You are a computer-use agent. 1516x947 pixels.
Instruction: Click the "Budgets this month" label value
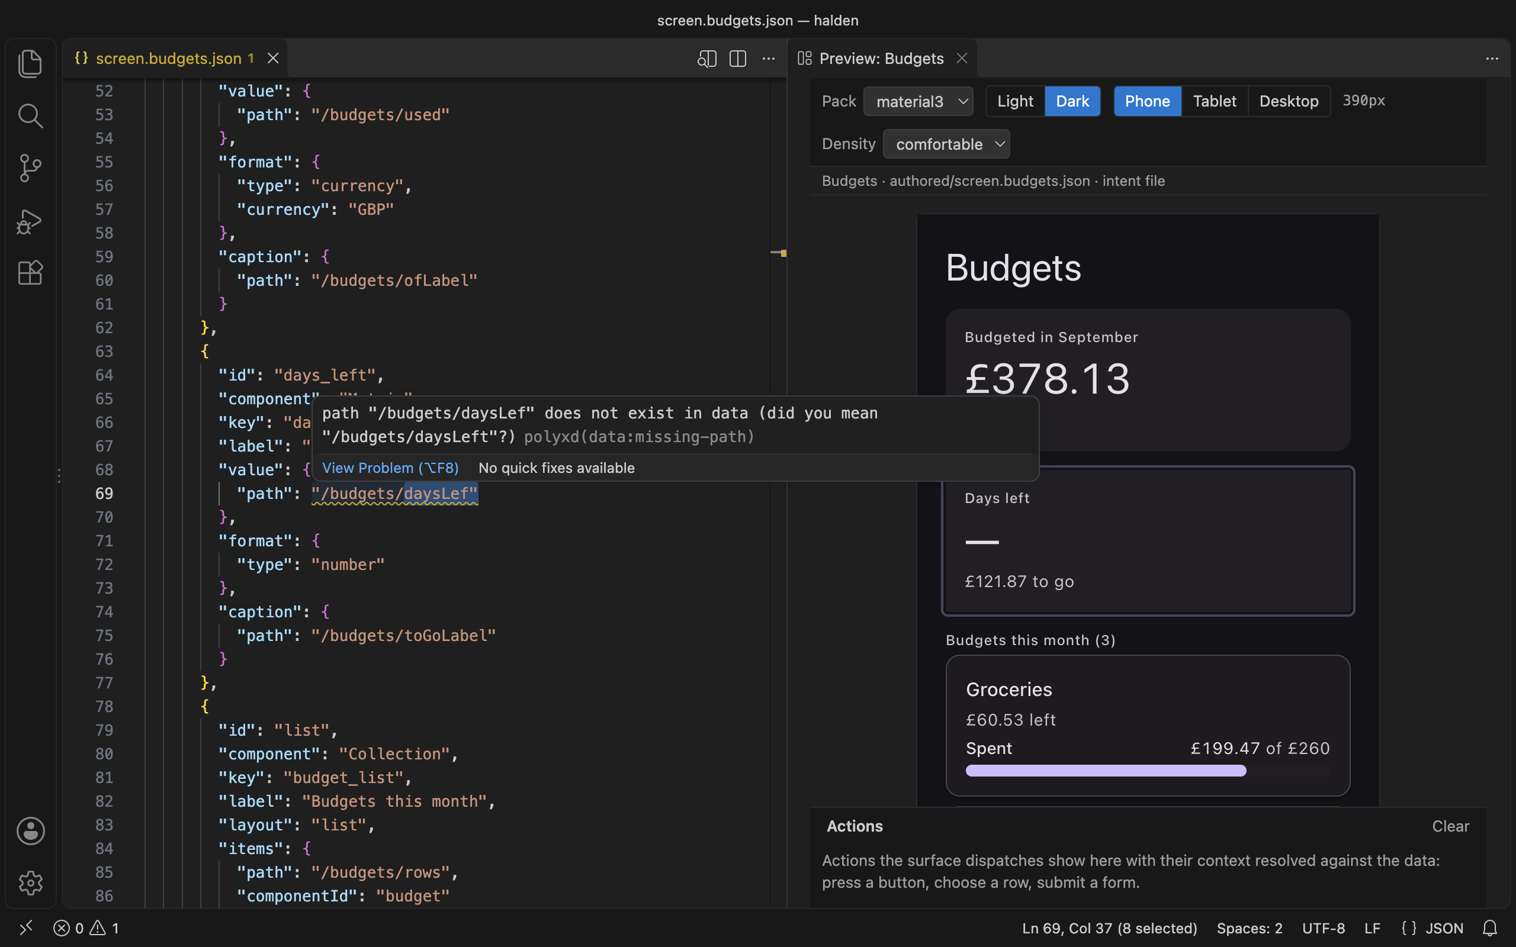click(x=394, y=801)
